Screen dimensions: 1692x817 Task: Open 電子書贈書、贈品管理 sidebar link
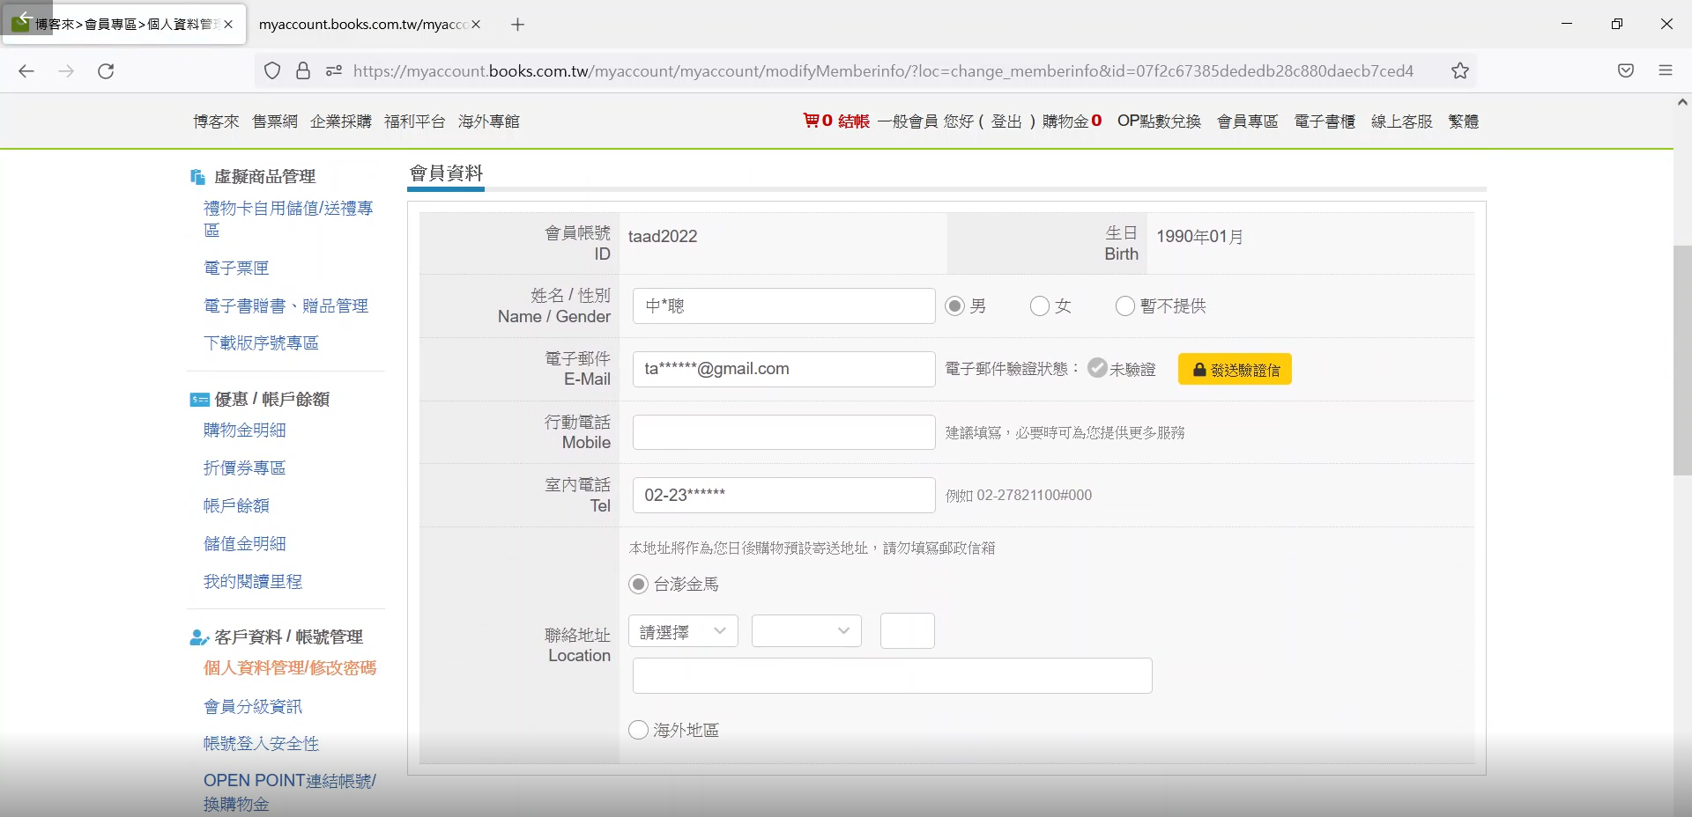point(286,305)
